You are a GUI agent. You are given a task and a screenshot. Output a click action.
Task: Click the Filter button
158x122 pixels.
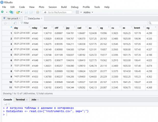point(25,23)
